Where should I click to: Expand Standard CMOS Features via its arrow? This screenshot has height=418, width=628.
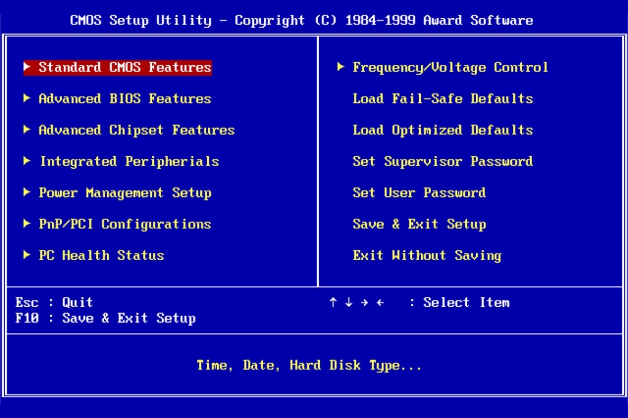(x=27, y=67)
